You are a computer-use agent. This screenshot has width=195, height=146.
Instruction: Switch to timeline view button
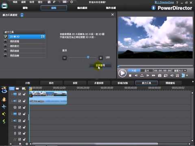[12, 89]
